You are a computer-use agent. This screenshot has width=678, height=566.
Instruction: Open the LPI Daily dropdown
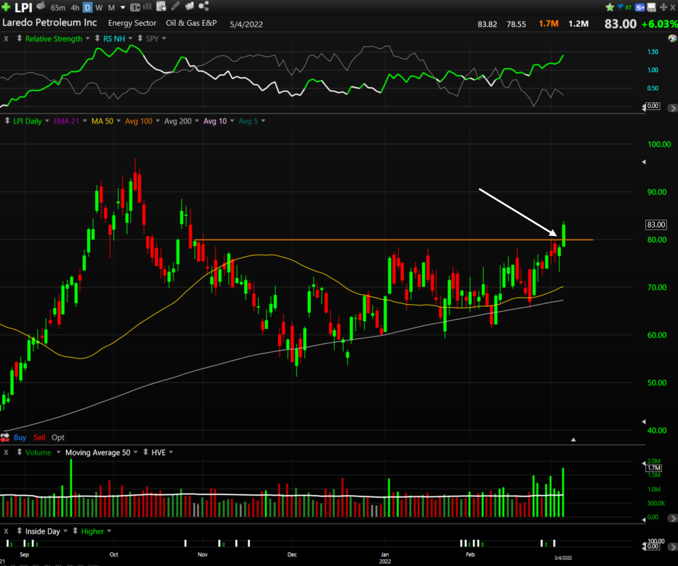tap(47, 121)
